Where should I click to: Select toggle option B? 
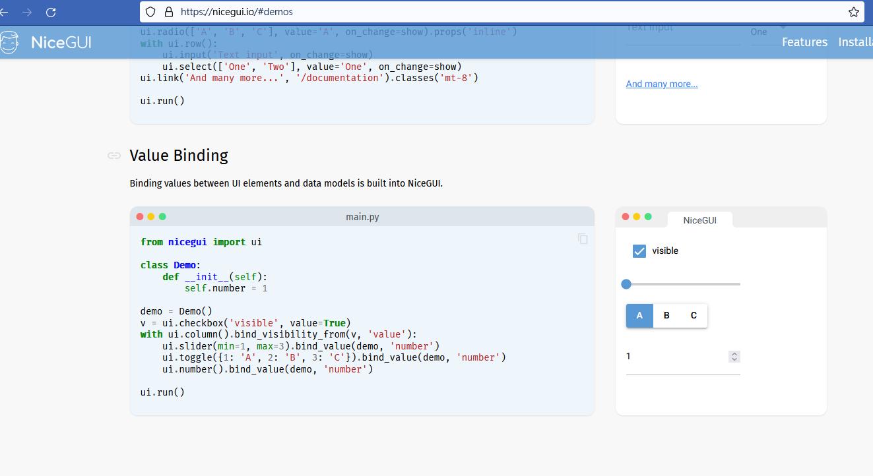[666, 316]
